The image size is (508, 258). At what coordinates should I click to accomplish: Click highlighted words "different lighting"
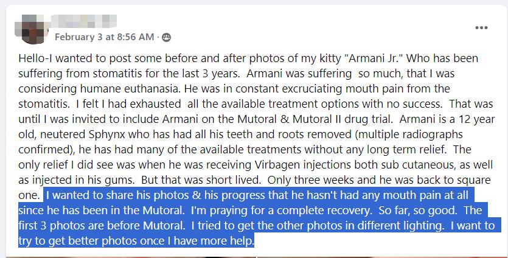click(x=400, y=226)
